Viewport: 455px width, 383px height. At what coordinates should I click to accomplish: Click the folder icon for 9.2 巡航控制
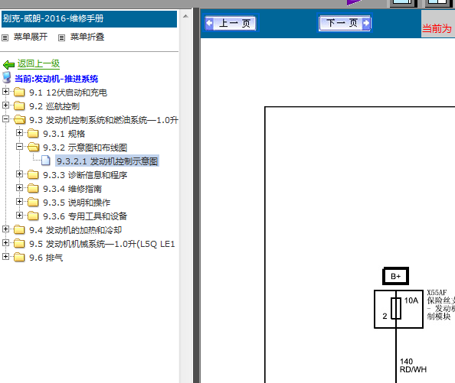point(19,105)
